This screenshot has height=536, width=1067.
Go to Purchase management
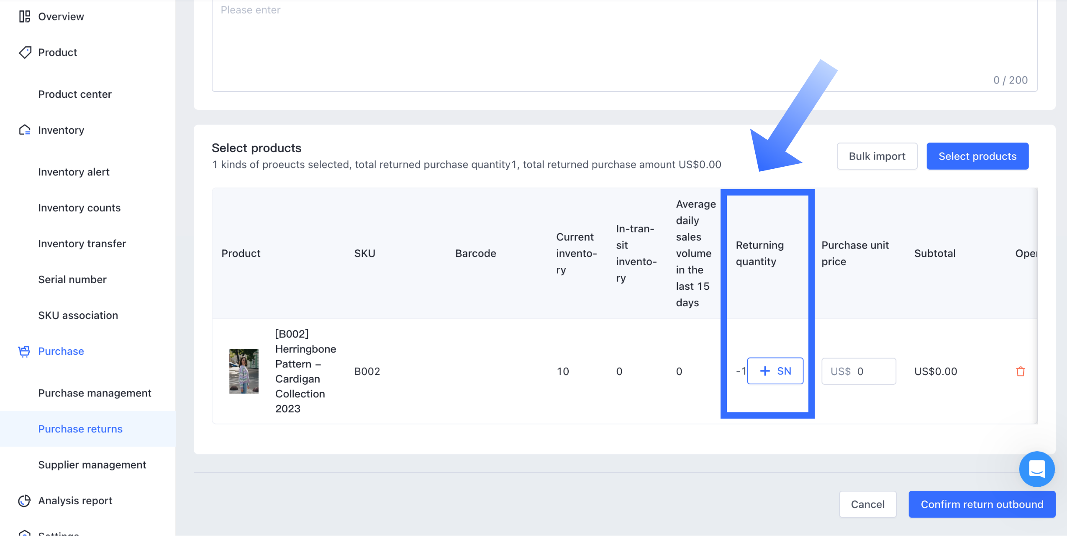click(95, 393)
